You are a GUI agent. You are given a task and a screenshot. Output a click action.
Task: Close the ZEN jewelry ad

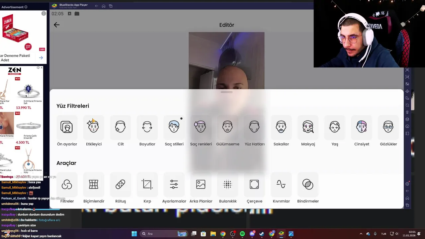click(x=42, y=68)
